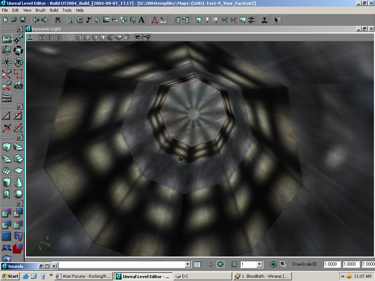
Task: Open the grid size dropdown showing 1
Action: (259, 264)
